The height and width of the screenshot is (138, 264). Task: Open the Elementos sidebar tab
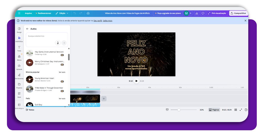point(19,39)
